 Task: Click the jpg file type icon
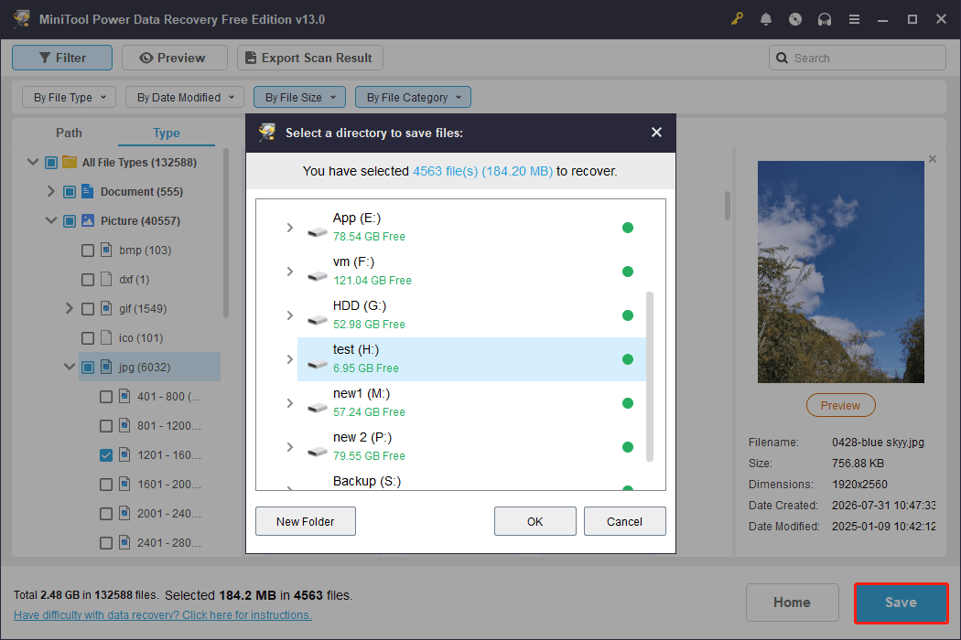tap(106, 367)
